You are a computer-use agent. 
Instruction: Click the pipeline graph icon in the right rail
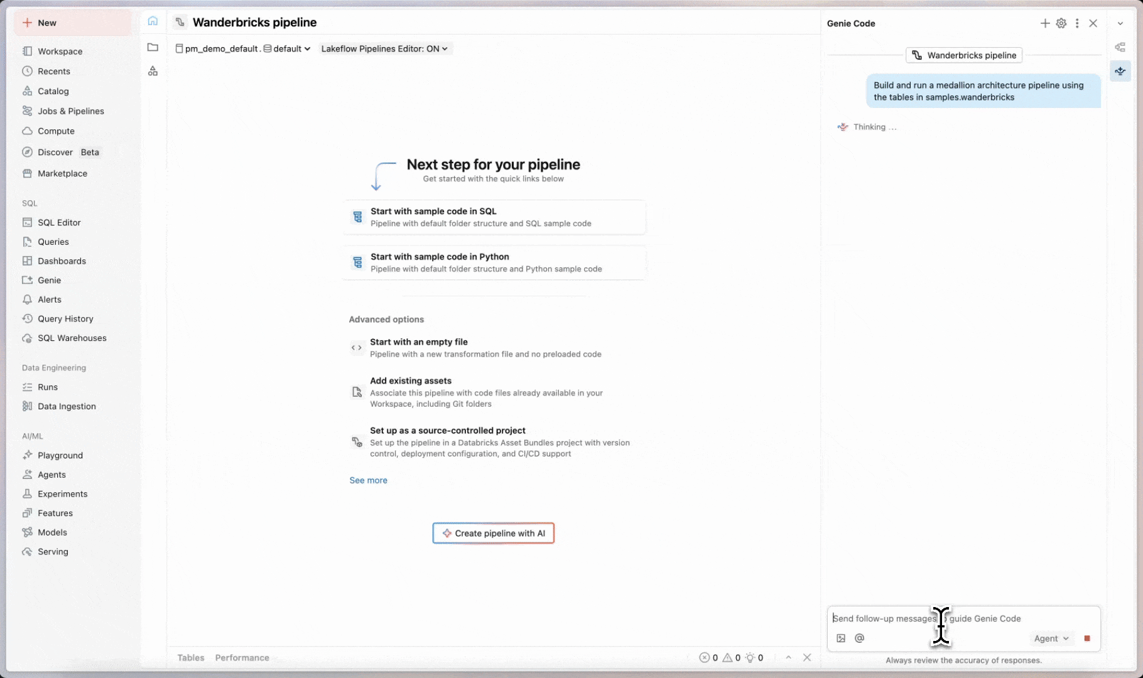click(1120, 47)
